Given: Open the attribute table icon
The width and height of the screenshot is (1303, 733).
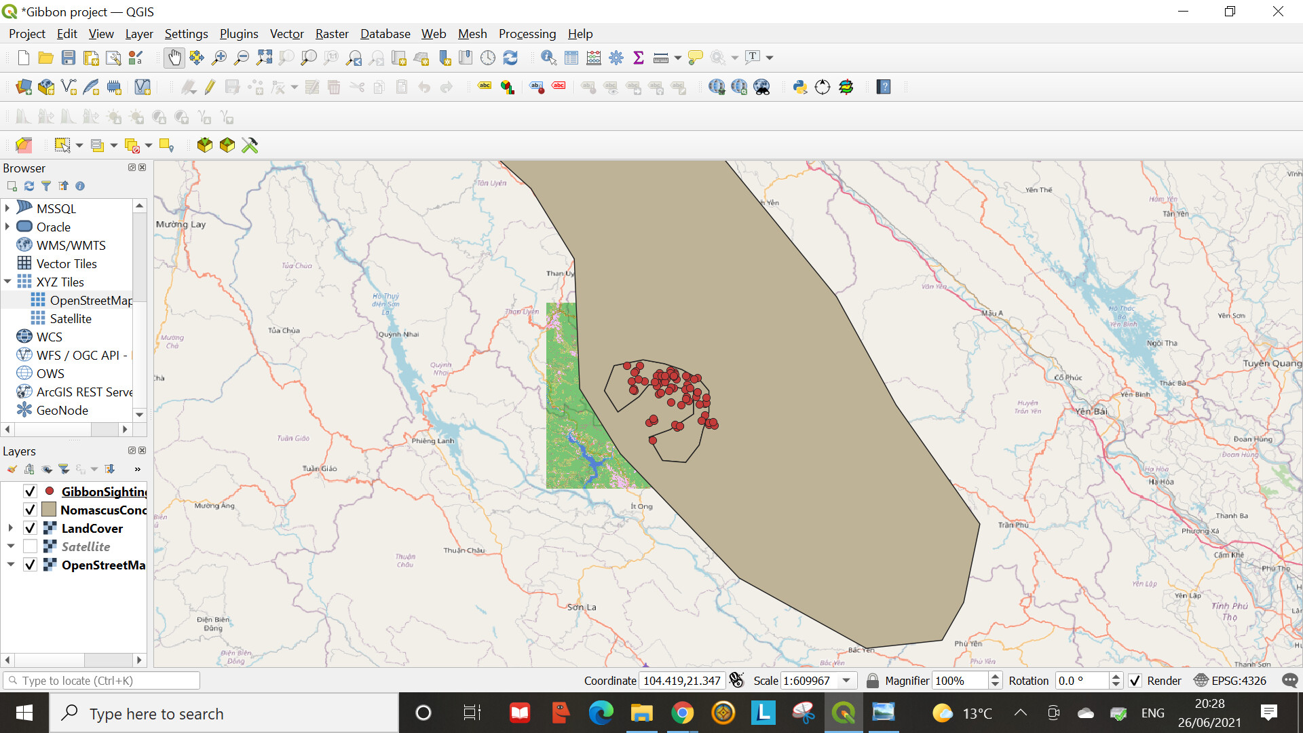Looking at the screenshot, I should [x=571, y=58].
